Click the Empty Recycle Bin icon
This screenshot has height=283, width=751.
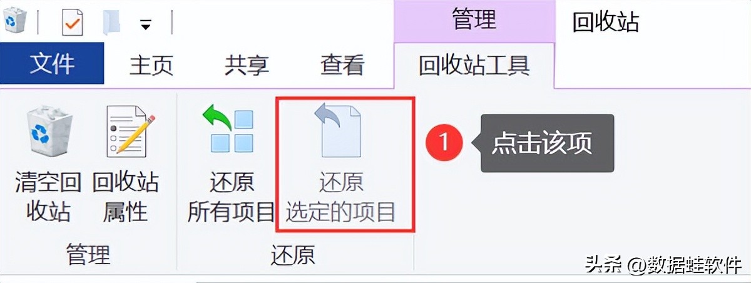48,133
